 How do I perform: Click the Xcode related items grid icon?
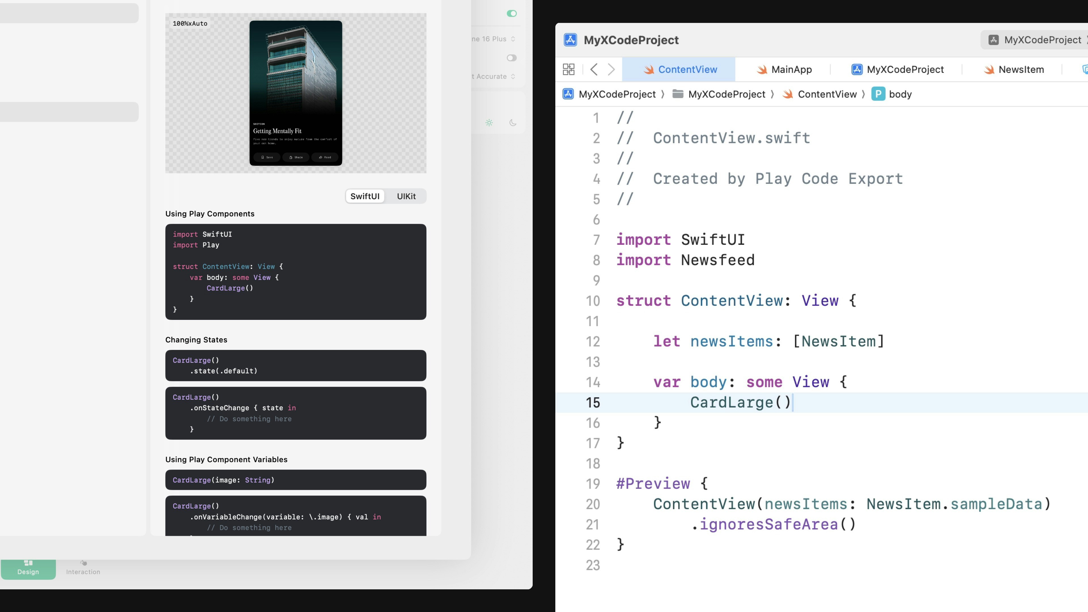(x=568, y=69)
